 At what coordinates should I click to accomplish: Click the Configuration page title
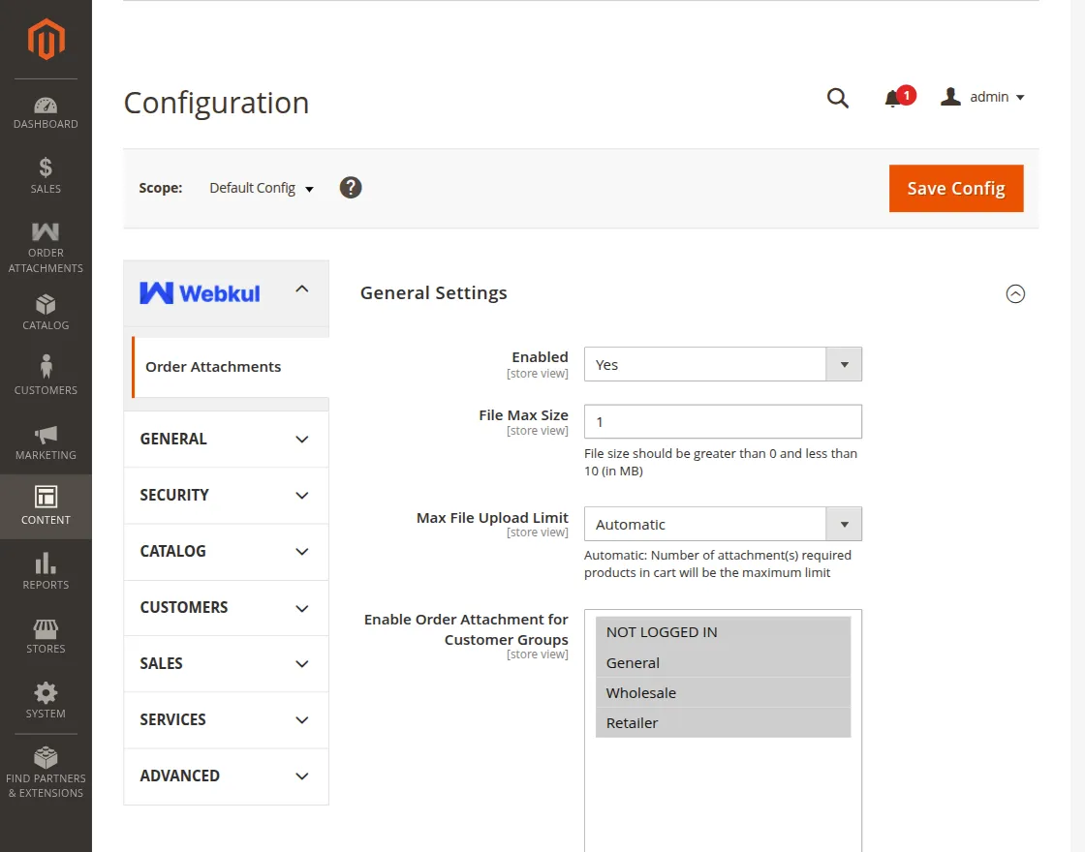click(217, 103)
